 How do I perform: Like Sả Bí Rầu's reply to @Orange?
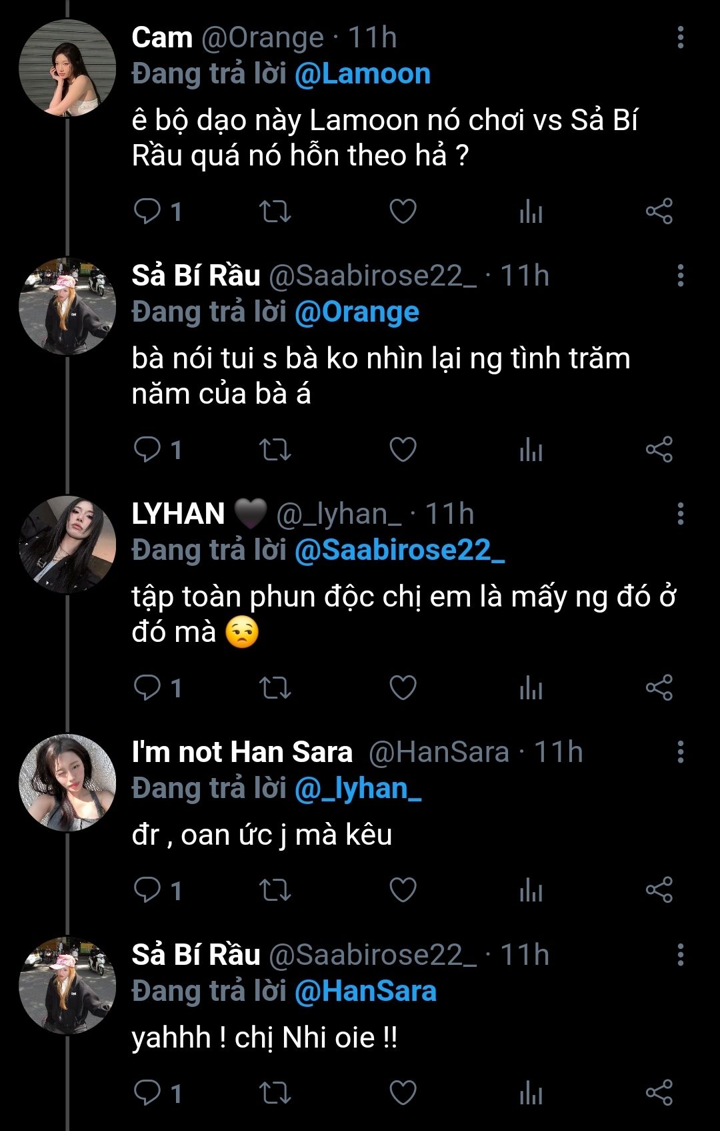(403, 450)
